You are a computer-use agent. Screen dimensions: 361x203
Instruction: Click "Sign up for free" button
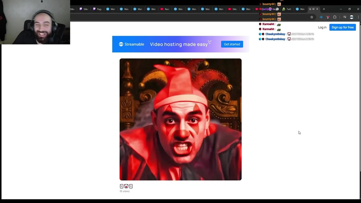tap(342, 27)
